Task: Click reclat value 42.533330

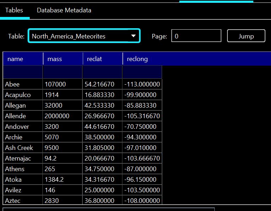Action: [102, 105]
